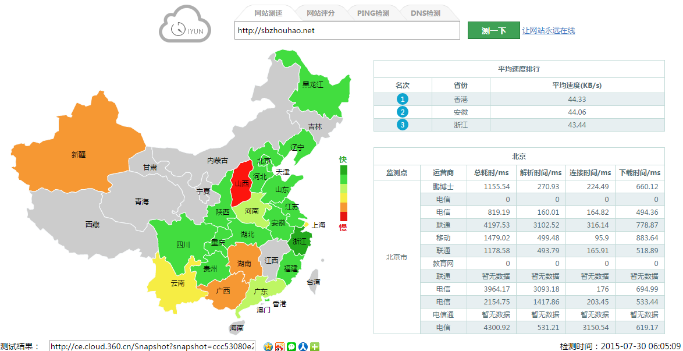Click the green 测一下 button
The width and height of the screenshot is (683, 351).
(493, 30)
